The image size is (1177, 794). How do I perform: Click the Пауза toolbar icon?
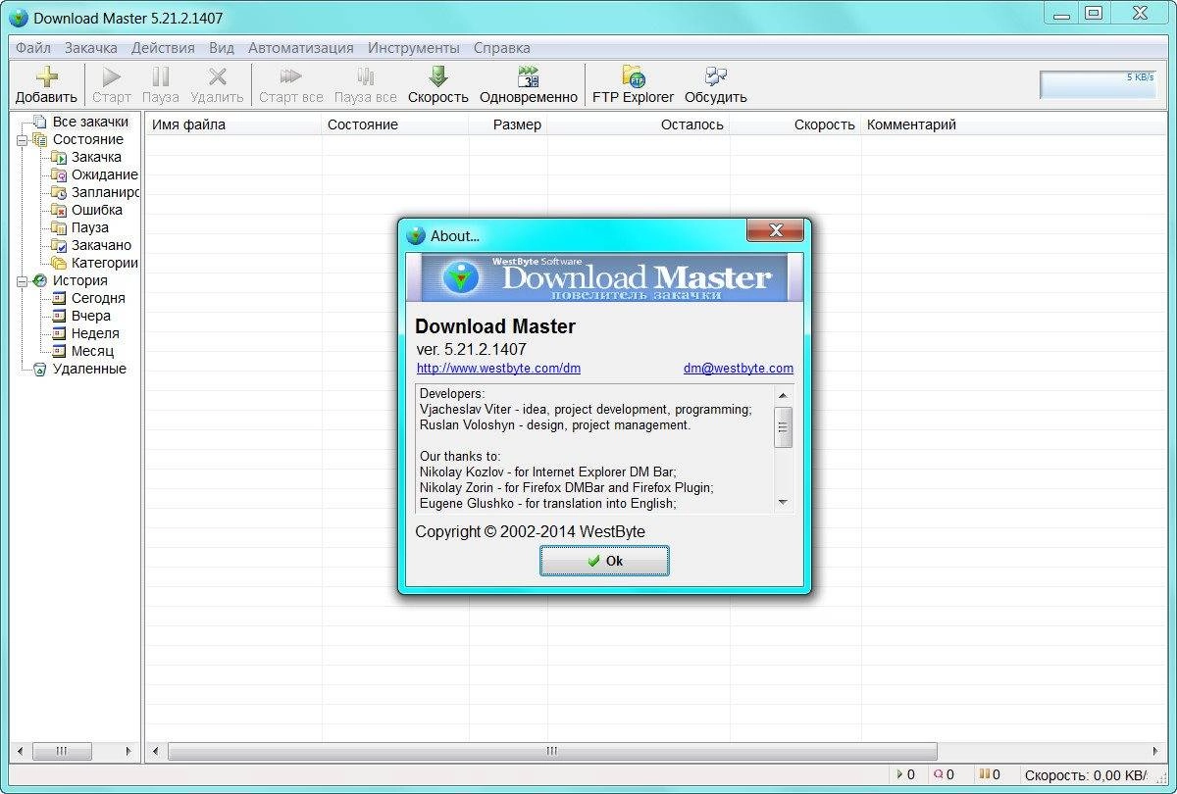click(161, 85)
